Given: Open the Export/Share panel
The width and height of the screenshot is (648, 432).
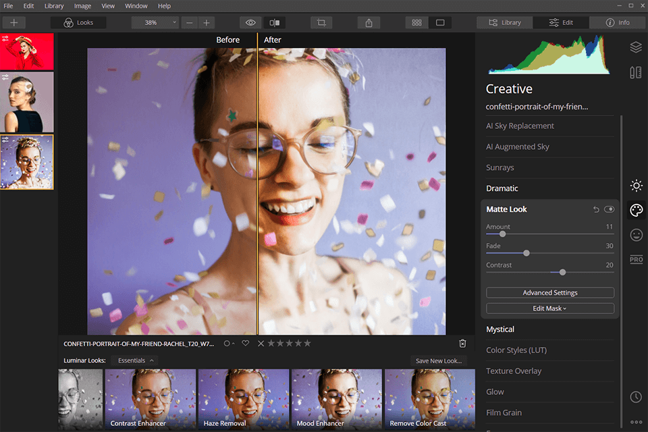Looking at the screenshot, I should point(369,22).
